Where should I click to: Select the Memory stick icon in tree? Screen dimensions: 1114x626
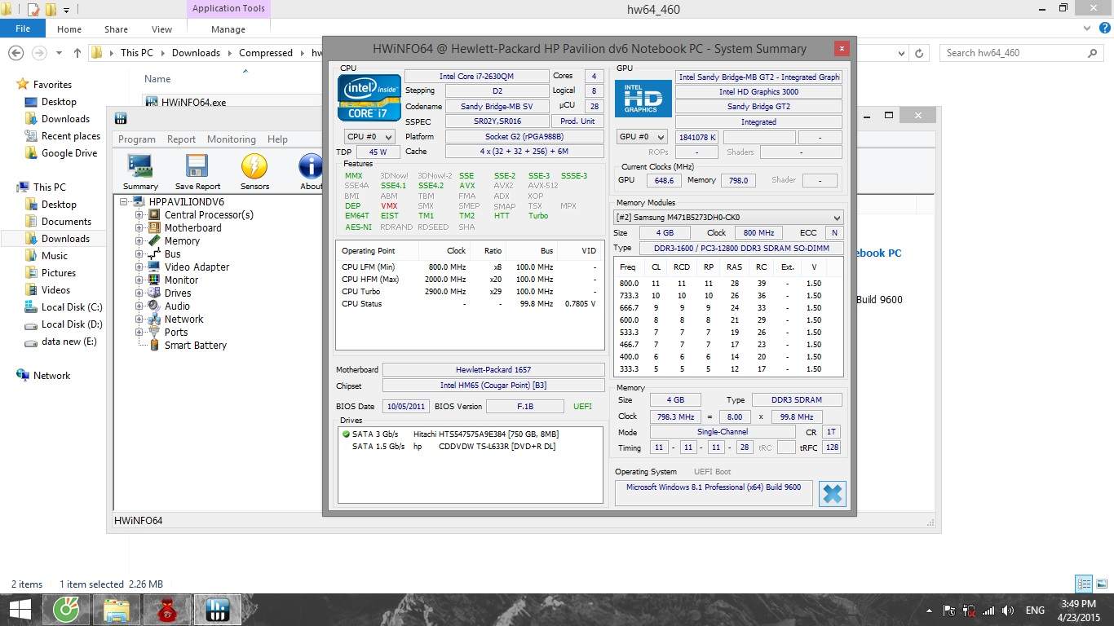tap(153, 241)
